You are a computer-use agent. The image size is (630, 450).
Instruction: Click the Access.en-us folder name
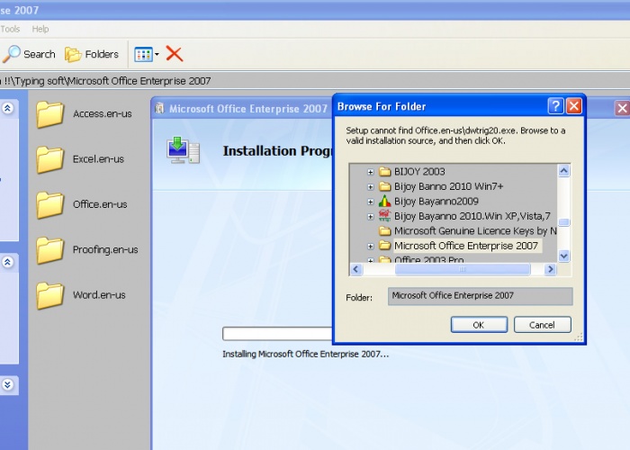(103, 113)
